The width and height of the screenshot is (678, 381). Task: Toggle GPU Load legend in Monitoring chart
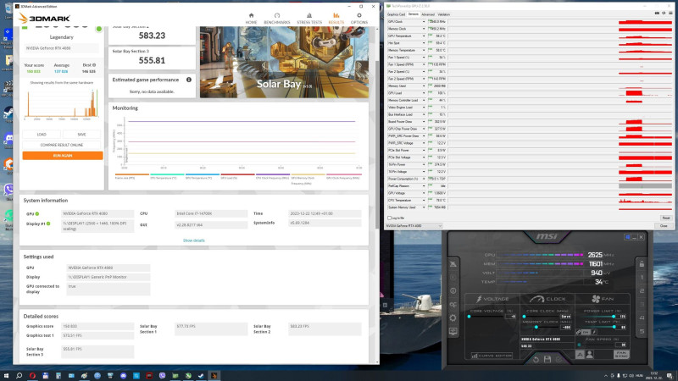pyautogui.click(x=237, y=176)
